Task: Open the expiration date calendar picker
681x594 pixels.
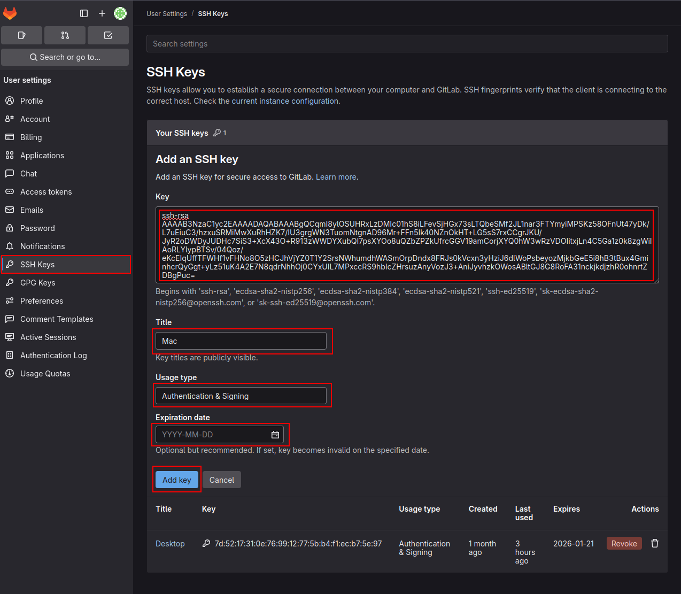Action: [275, 435]
